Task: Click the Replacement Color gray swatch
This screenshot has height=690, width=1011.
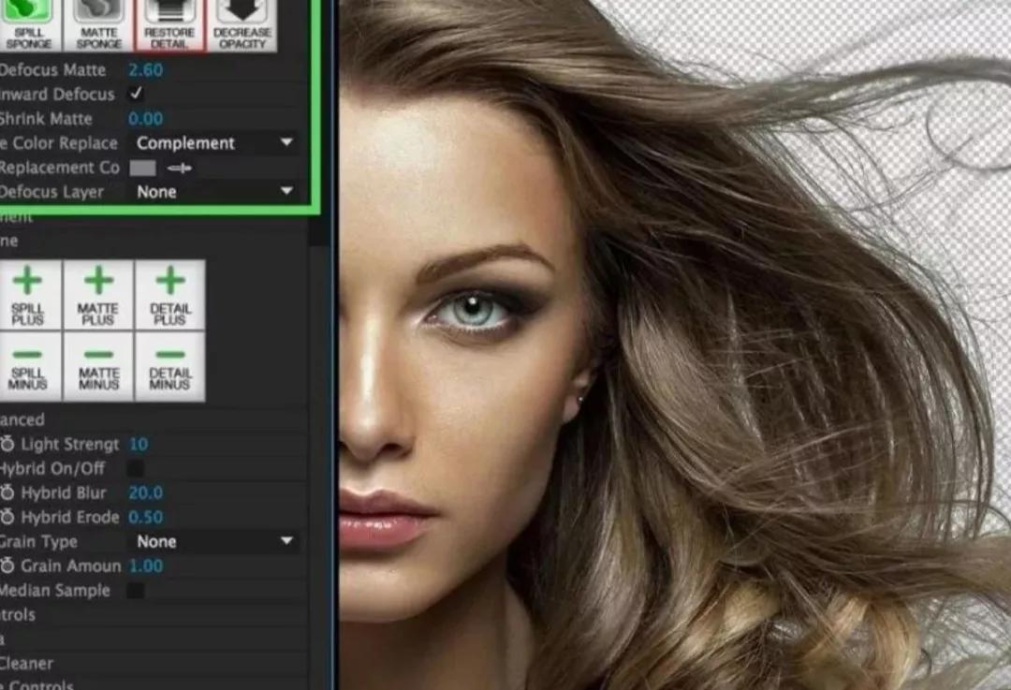Action: [x=142, y=169]
